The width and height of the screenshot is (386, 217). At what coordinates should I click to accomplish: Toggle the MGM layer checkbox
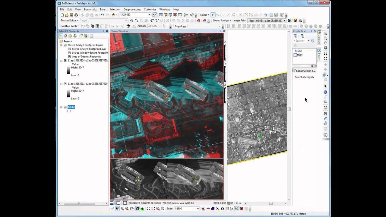(65, 107)
